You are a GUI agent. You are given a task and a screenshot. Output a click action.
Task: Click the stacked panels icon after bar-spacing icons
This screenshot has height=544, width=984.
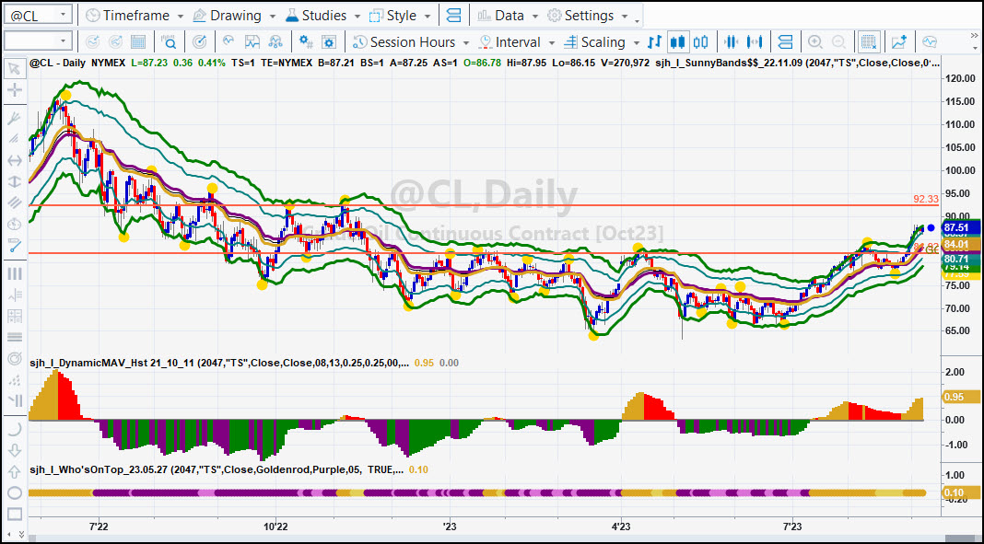[x=785, y=42]
